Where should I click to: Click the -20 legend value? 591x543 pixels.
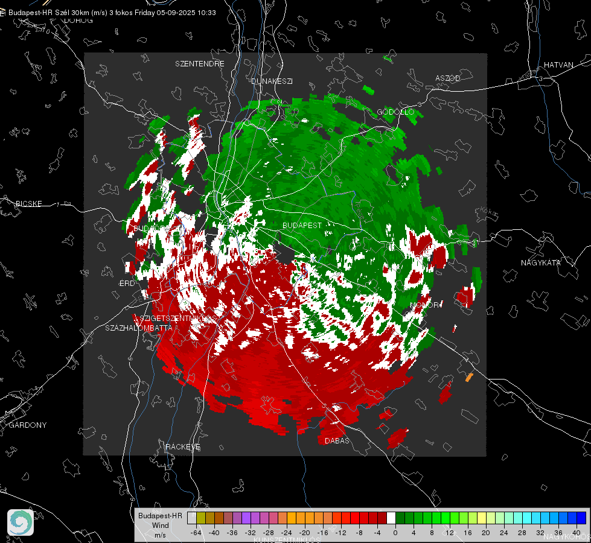point(304,533)
